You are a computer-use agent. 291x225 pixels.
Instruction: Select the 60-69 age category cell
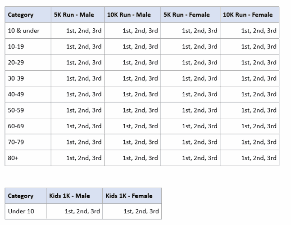(18, 126)
